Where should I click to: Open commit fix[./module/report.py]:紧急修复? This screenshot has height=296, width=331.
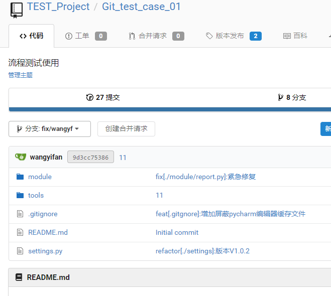[x=205, y=177]
